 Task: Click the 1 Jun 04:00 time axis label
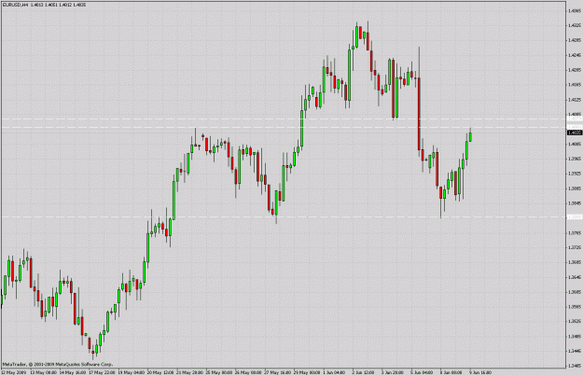[x=334, y=372]
